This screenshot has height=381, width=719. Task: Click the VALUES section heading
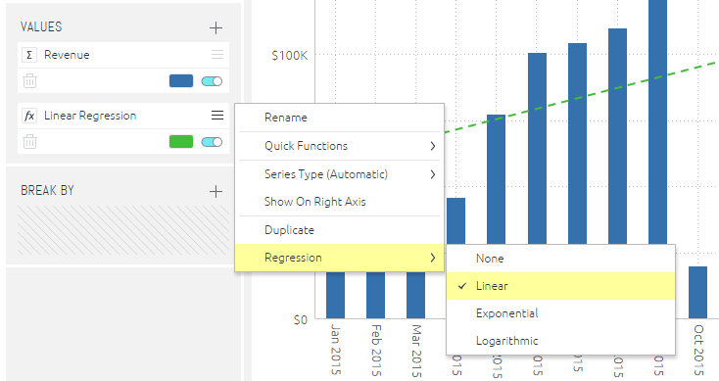41,27
